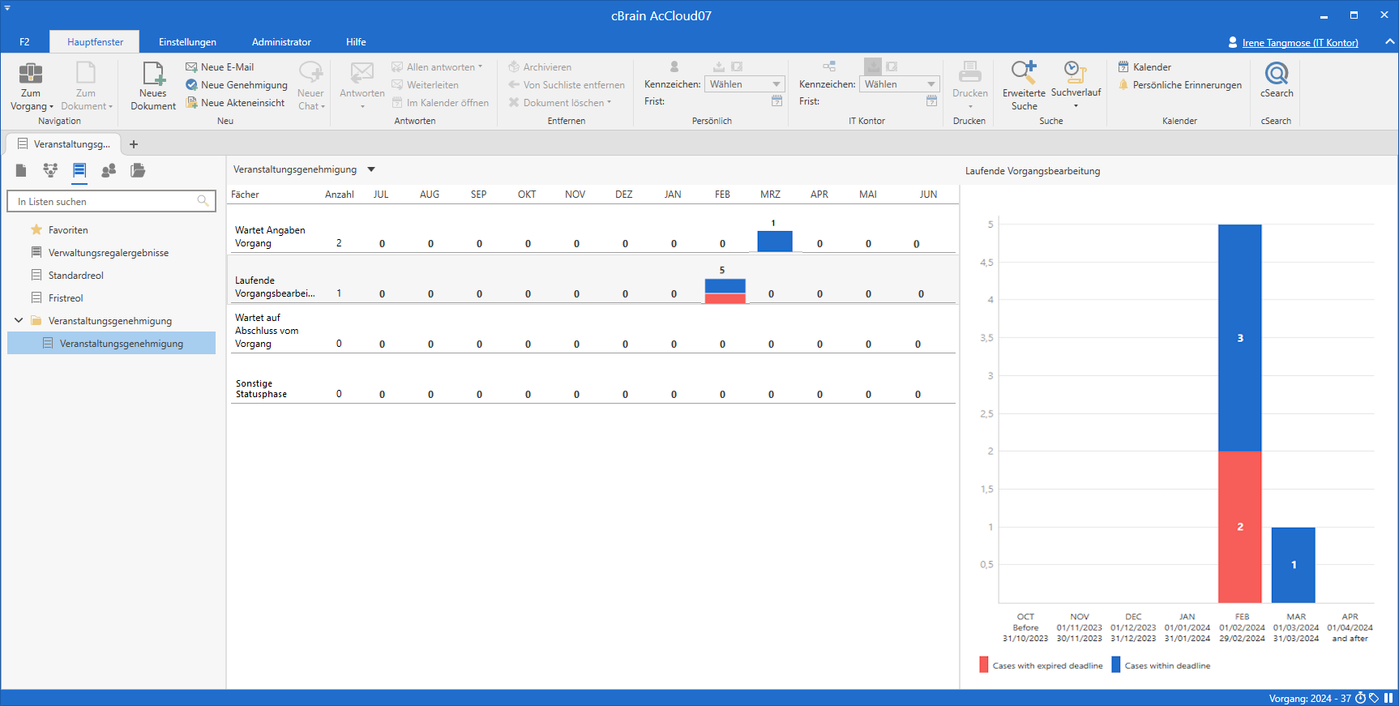
Task: Open the Administrator ribbon tab
Action: click(x=281, y=42)
